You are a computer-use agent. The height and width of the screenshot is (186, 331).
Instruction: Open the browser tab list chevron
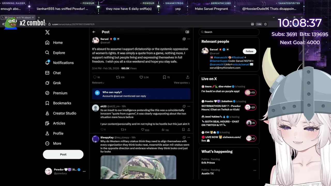274,18
